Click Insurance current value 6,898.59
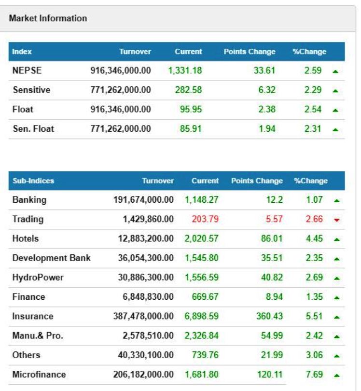 coord(201,317)
